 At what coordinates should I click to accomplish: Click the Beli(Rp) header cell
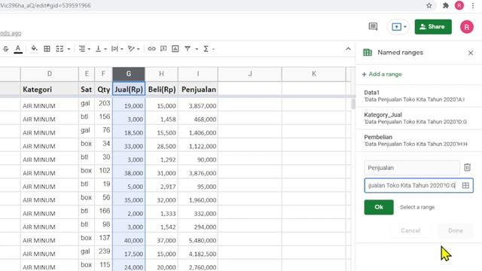[161, 90]
